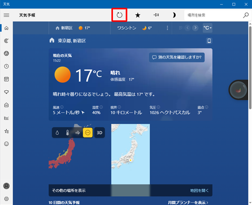The height and width of the screenshot is (205, 252).
Task: Click その他の場所を表示
Action: (69, 190)
